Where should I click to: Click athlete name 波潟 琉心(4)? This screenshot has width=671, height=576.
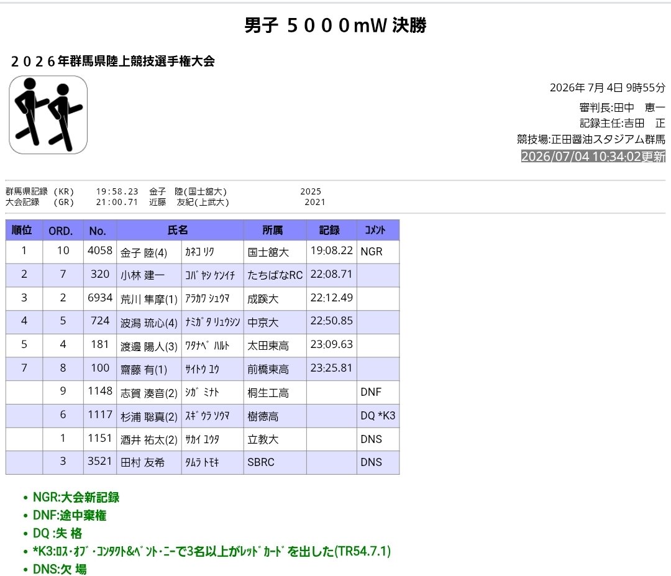[149, 322]
